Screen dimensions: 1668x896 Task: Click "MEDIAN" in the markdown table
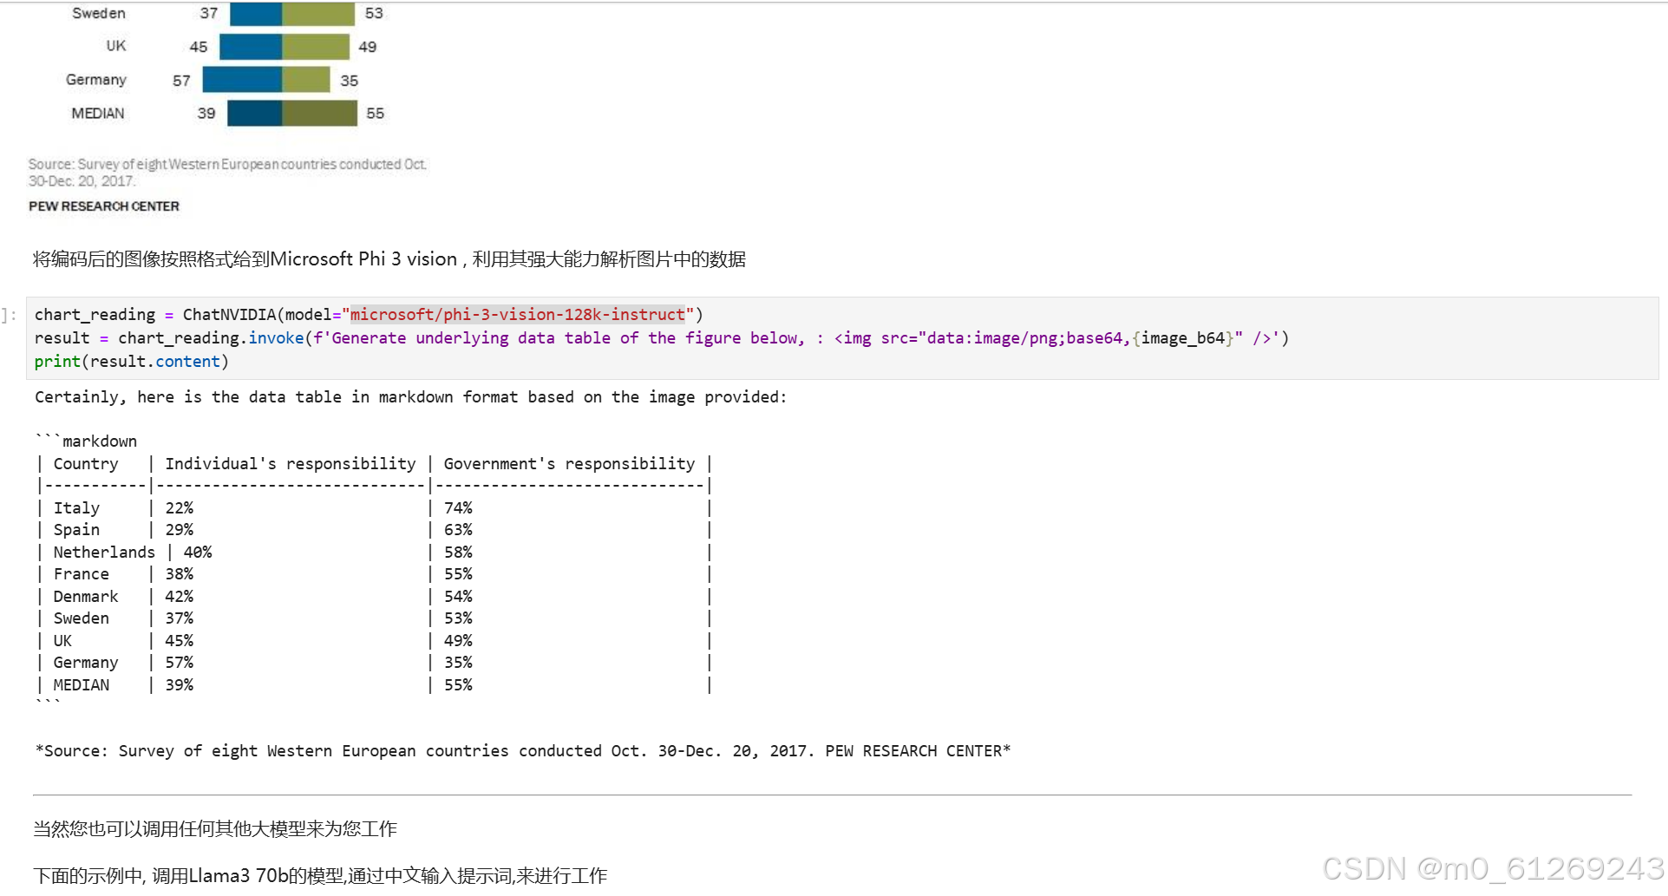82,685
